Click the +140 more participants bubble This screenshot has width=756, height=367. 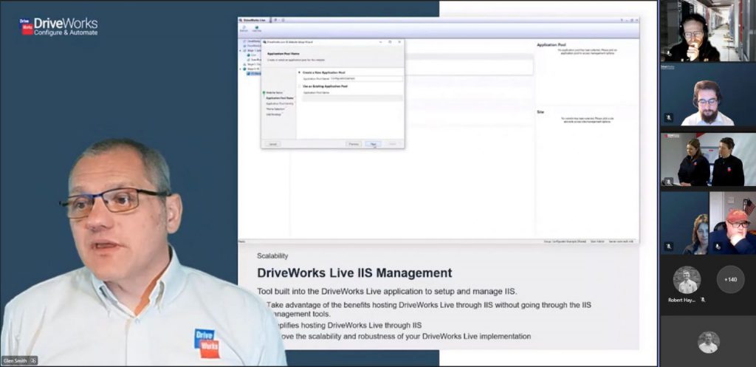730,279
